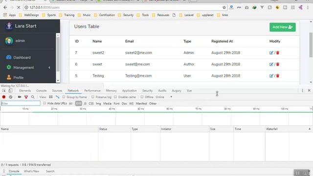Open the WebDesign bookmarks folder
Screen dimensions: 313x176
click(x=29, y=15)
